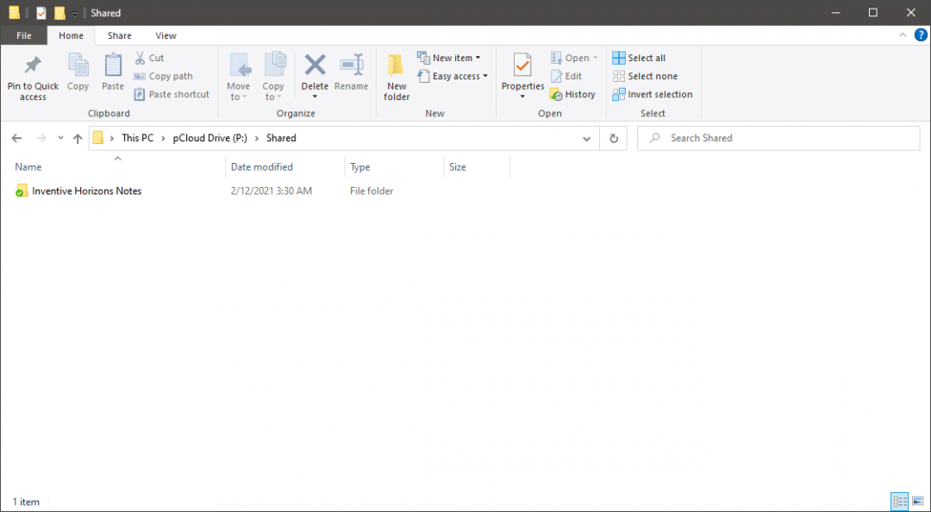The image size is (931, 512).
Task: Open the New item dropdown
Action: coord(452,57)
